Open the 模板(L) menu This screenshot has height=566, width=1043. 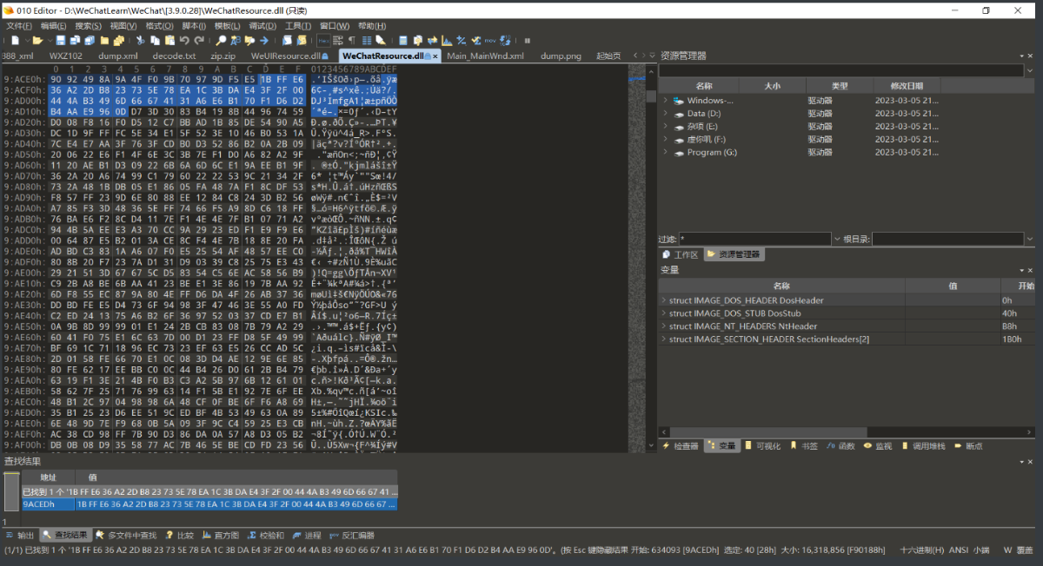(x=228, y=26)
